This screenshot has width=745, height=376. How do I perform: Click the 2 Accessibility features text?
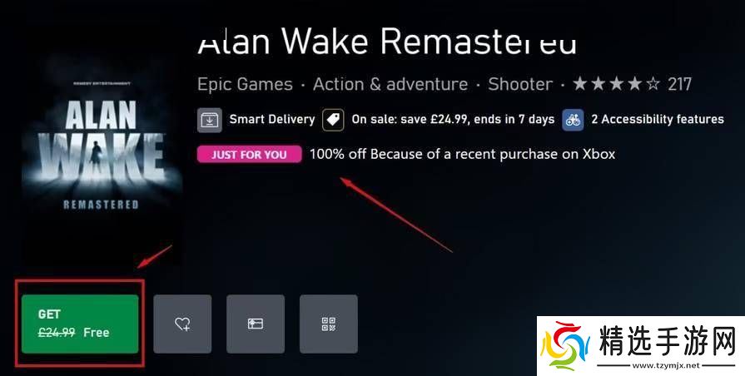(658, 119)
